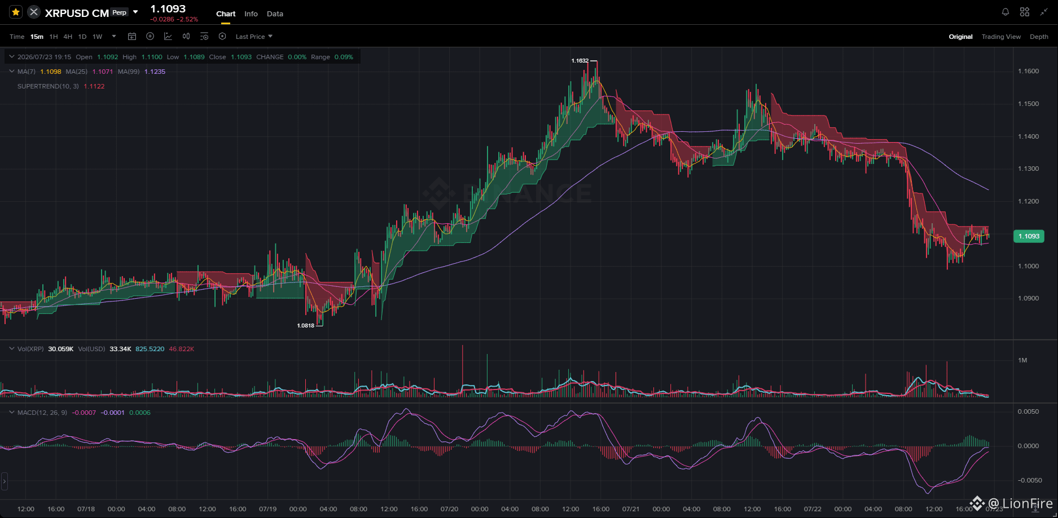
Task: Open the candlestick chart style icon
Action: pos(186,37)
